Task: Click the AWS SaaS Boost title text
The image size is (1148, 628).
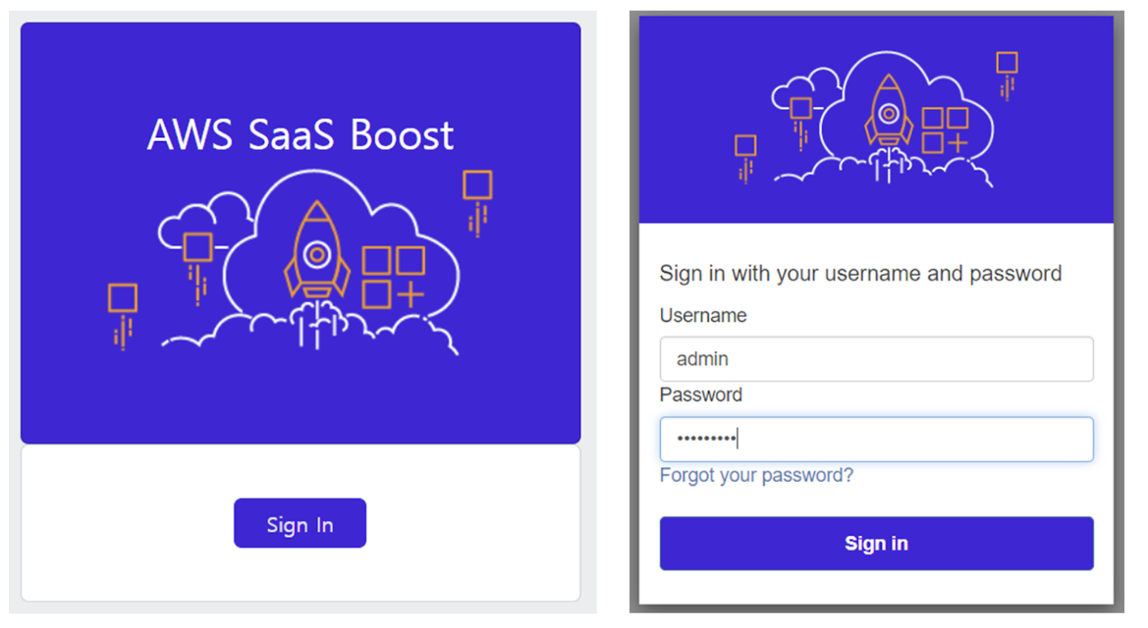Action: coord(300,134)
